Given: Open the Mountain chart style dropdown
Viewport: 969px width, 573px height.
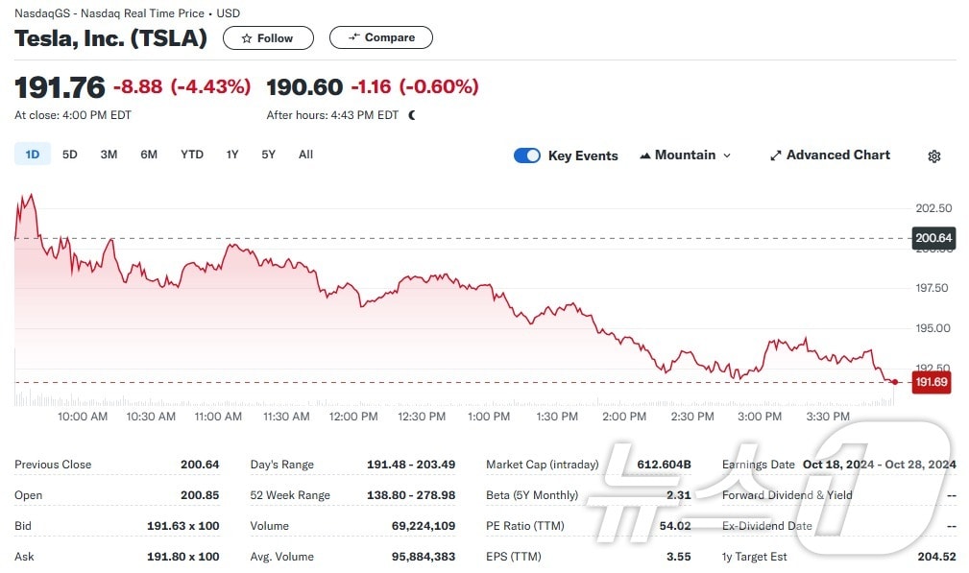Looking at the screenshot, I should pos(685,155).
